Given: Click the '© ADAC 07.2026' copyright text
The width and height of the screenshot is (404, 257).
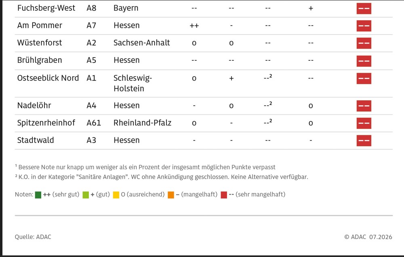Looking at the screenshot, I should (368, 237).
